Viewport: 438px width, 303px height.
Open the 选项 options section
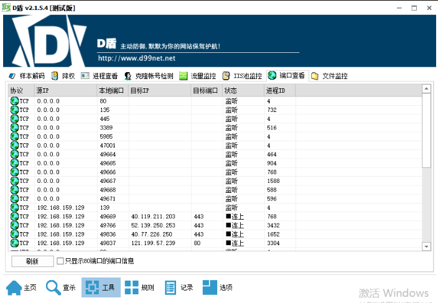coord(218,287)
